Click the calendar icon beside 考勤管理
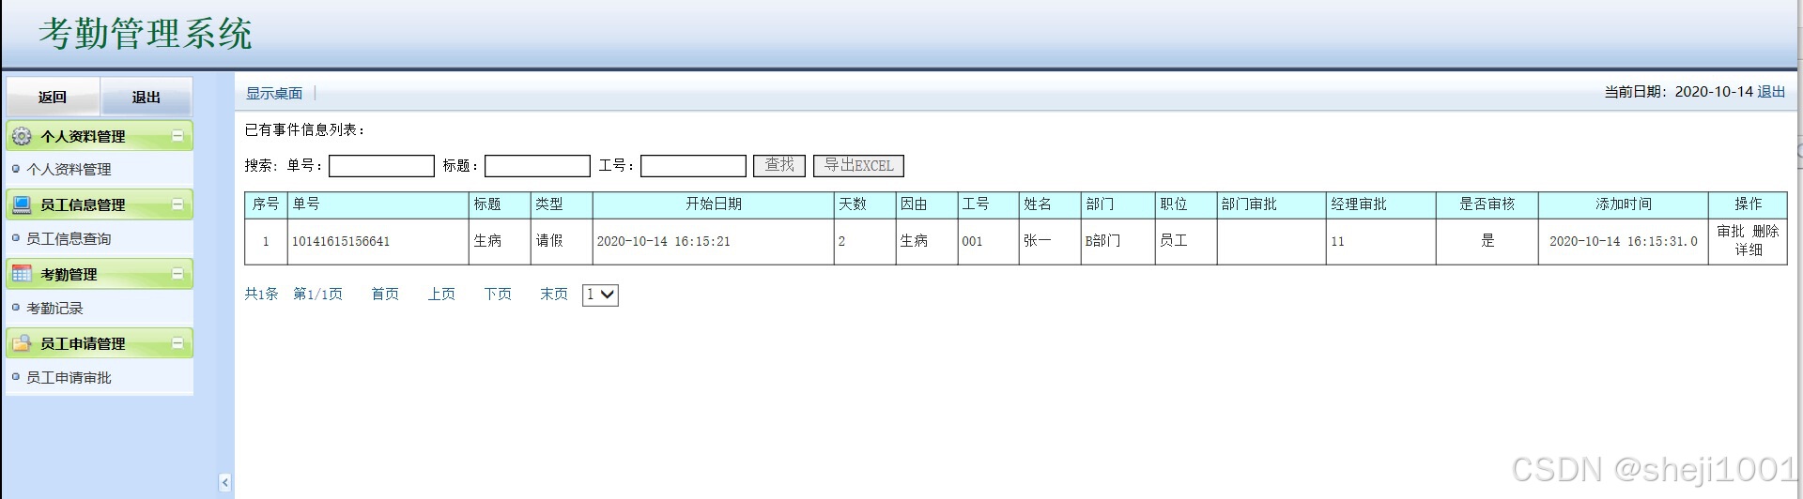 click(21, 274)
